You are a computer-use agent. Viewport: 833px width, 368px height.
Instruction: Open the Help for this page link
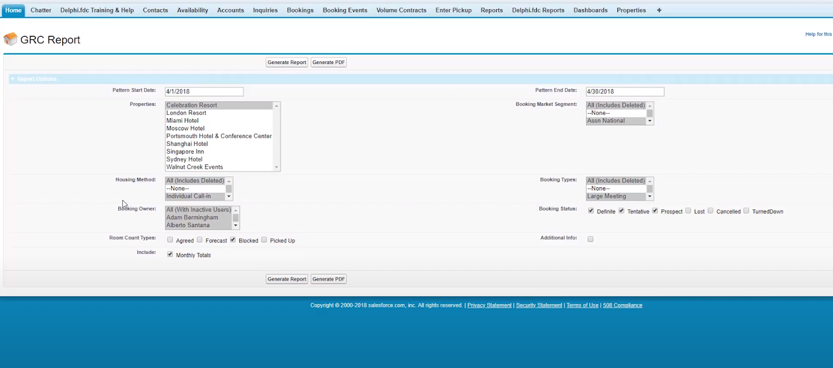click(818, 34)
